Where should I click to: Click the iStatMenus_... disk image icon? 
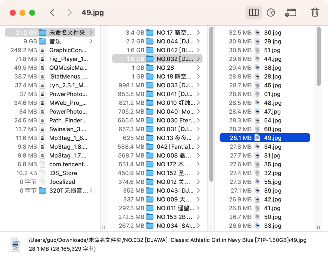42,76
